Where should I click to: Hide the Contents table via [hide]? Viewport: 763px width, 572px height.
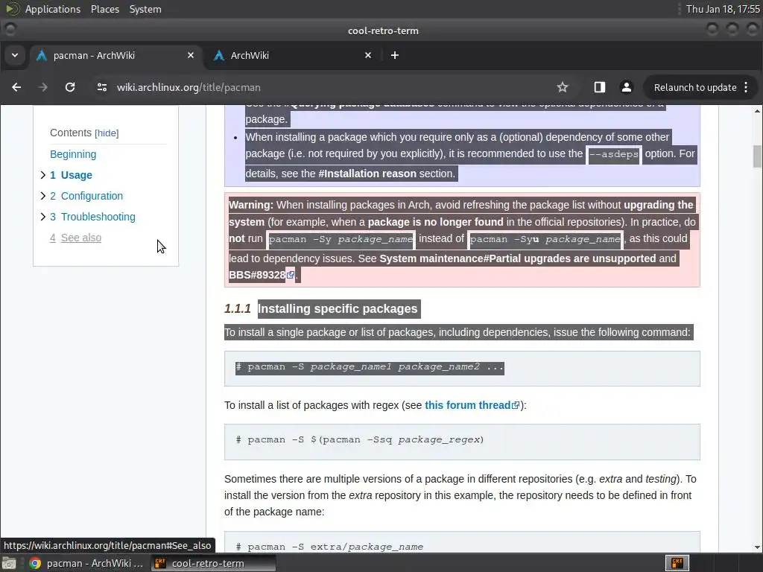coord(107,133)
